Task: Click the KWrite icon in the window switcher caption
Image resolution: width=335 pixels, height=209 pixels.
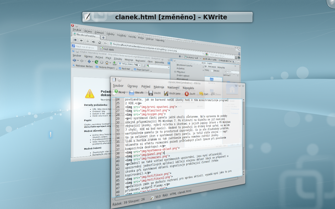Action: click(x=87, y=17)
